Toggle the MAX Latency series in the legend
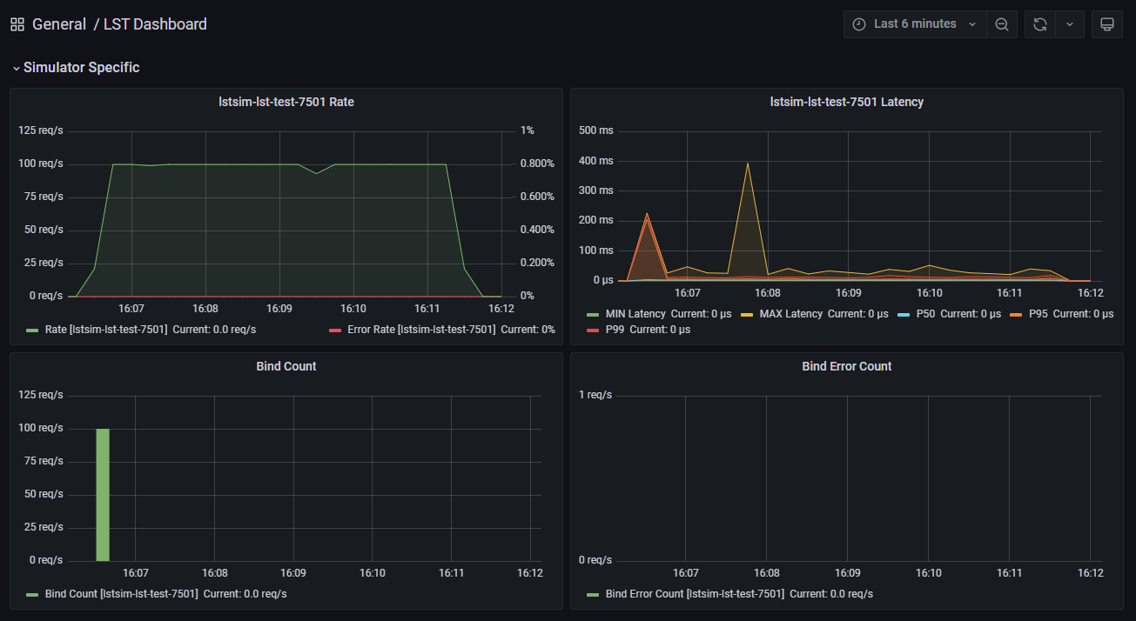This screenshot has width=1136, height=621. point(790,314)
